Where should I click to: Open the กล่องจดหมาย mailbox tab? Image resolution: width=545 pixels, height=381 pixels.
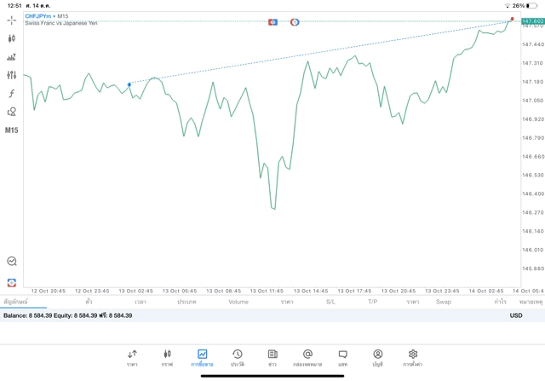[x=307, y=358]
